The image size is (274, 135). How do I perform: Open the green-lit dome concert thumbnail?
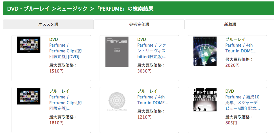pyautogui.click(x=205, y=51)
